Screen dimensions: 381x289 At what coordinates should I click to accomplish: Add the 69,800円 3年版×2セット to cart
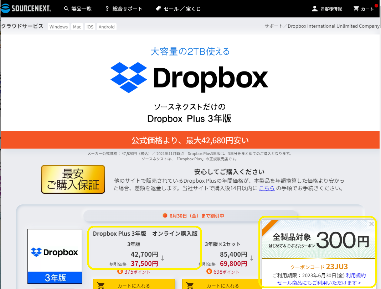(222, 284)
